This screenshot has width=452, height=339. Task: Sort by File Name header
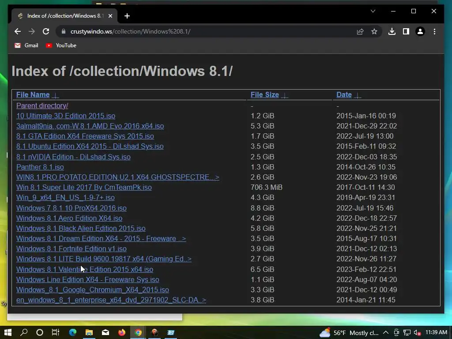click(x=33, y=94)
